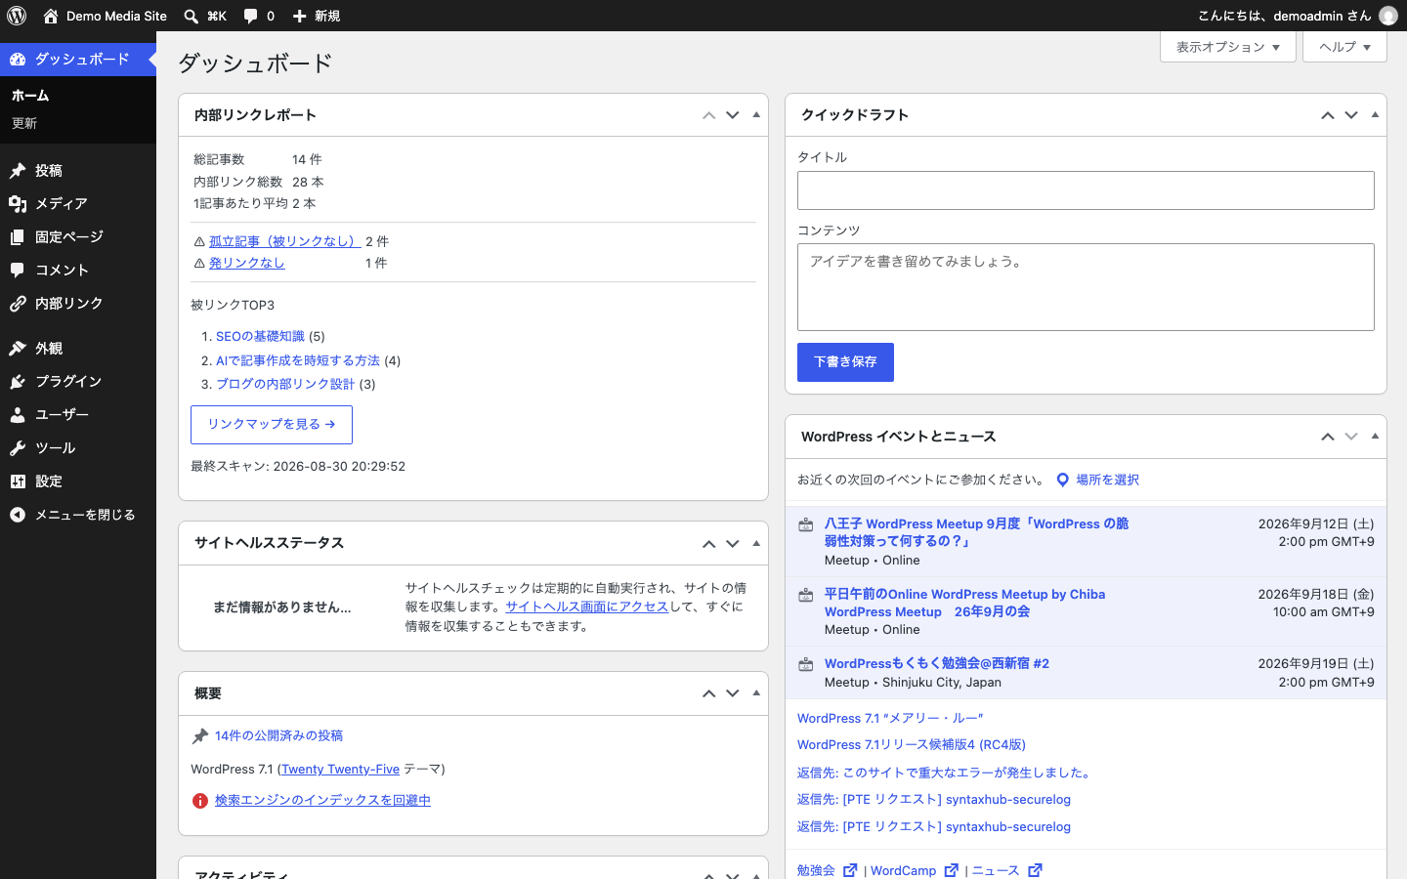Click the demoadmin user avatar
This screenshot has width=1407, height=879.
(x=1388, y=16)
